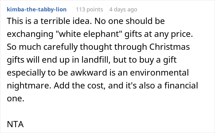Open kimba-the-tabby-lion's user profile
215x133 pixels.
coord(37,10)
